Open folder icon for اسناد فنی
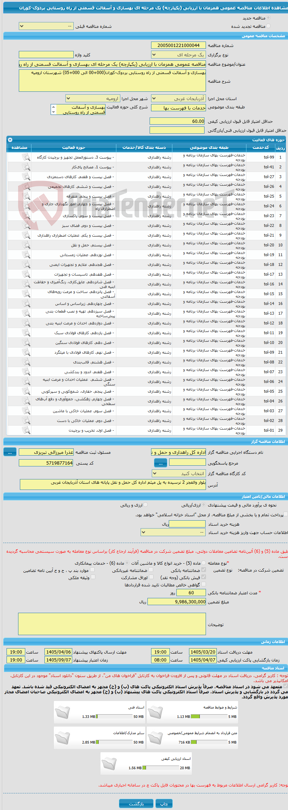The width and height of the screenshot is (288, 810). 62,712
